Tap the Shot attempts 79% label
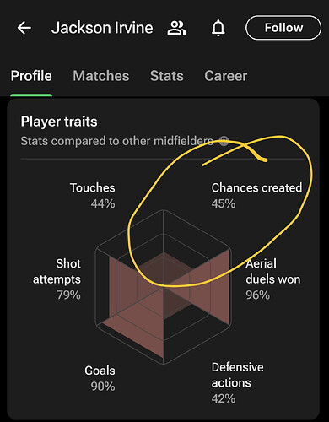The image size is (329, 422). point(57,279)
